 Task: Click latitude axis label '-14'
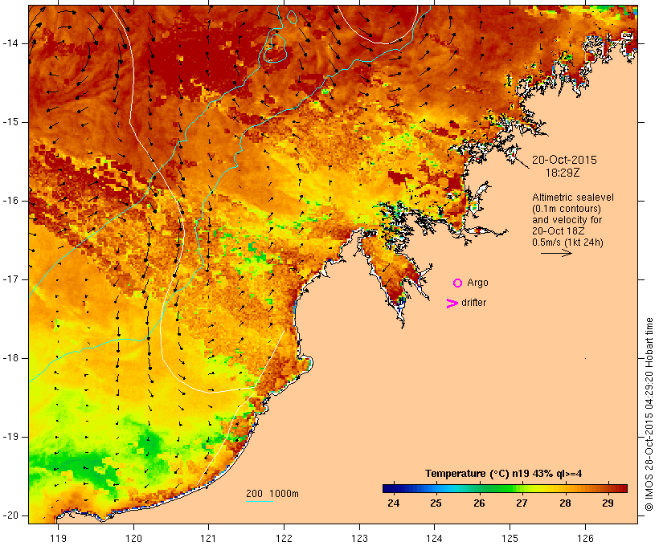(10, 43)
